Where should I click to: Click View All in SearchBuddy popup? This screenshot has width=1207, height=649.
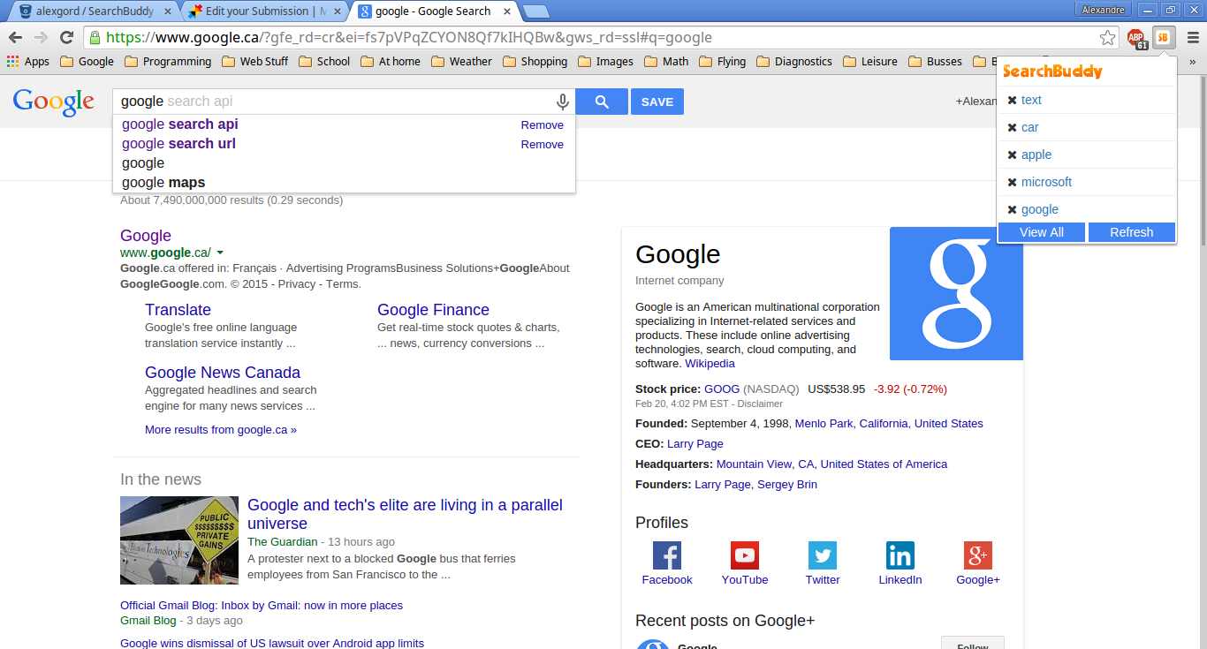[x=1042, y=232]
